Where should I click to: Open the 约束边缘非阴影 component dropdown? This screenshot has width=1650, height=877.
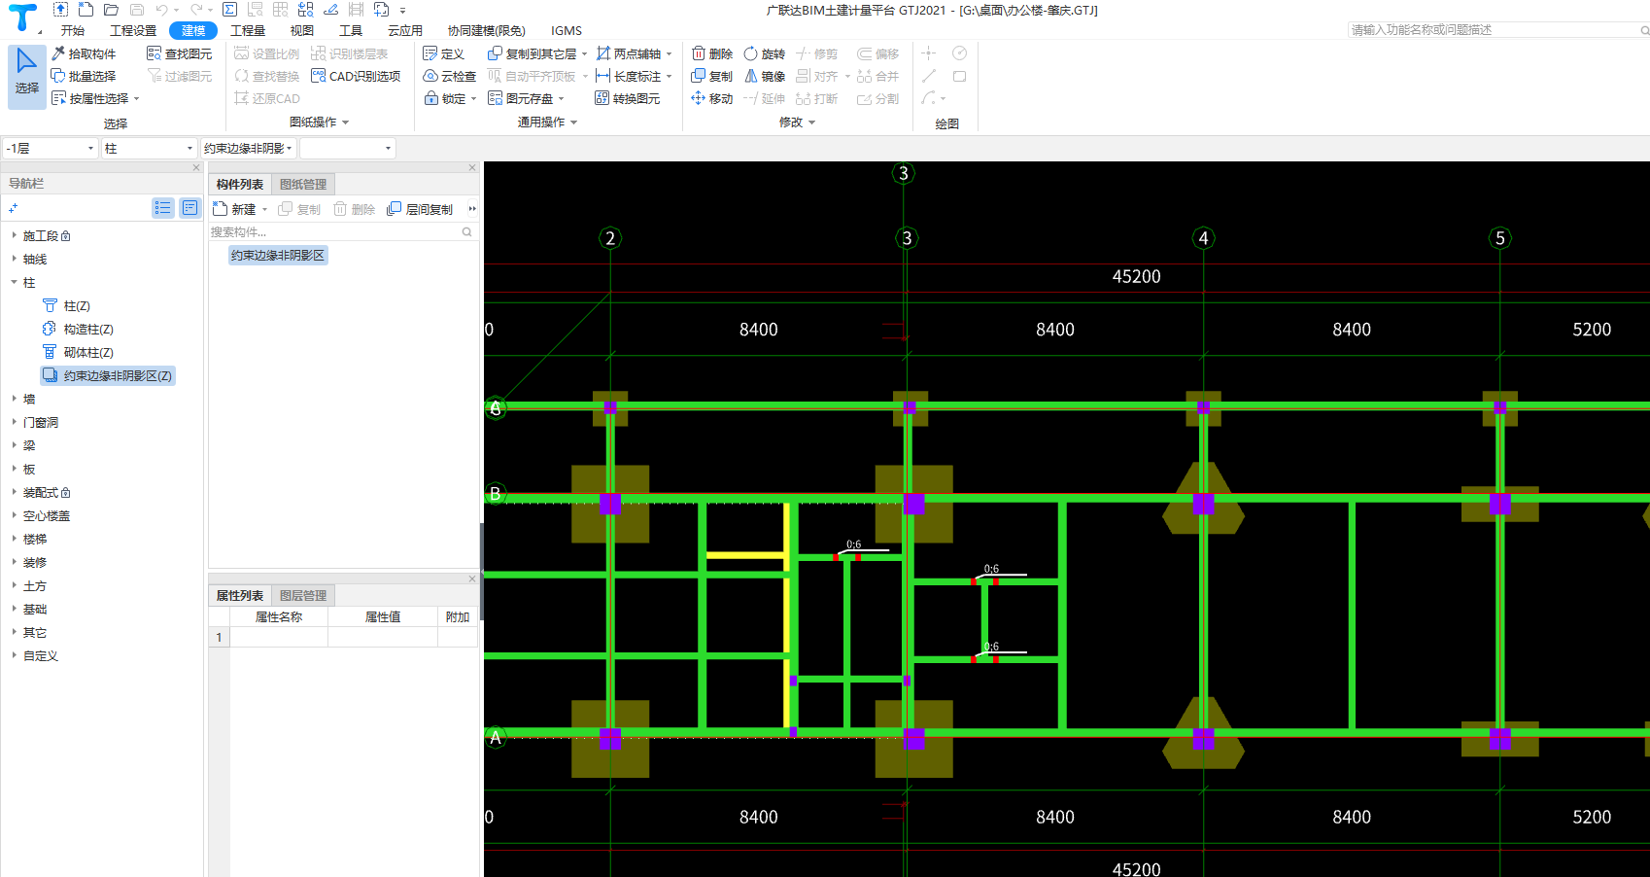click(249, 148)
